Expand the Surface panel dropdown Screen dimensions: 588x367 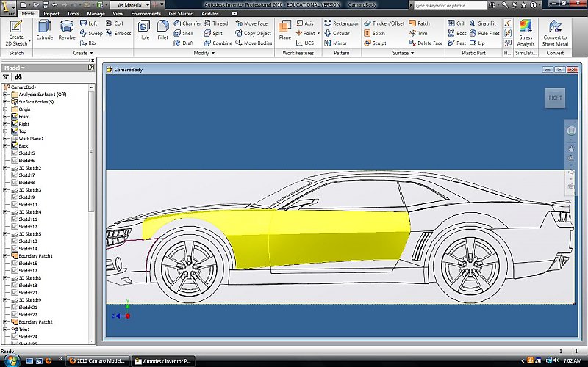[403, 53]
